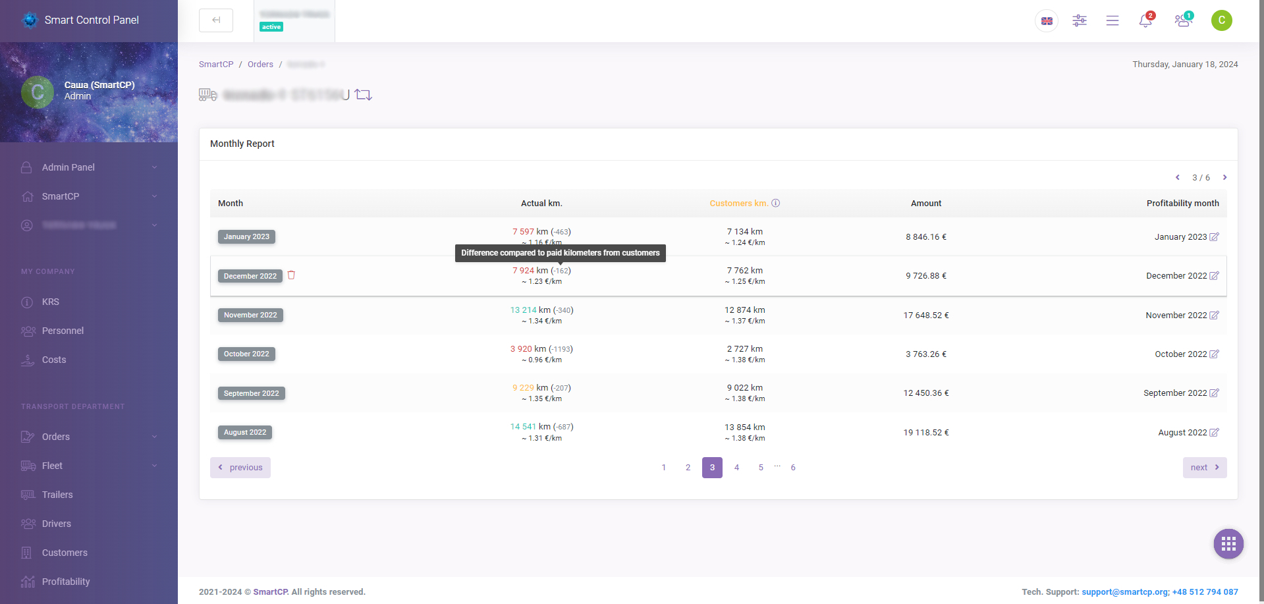This screenshot has height=604, width=1264.
Task: Click the next page button
Action: (1204, 468)
